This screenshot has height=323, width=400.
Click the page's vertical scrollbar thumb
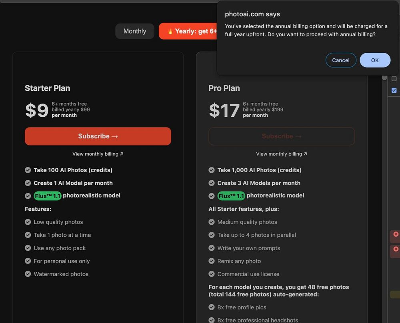384,78
